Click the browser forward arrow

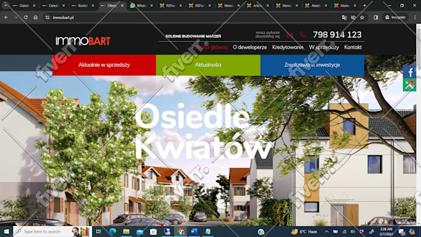(15, 17)
